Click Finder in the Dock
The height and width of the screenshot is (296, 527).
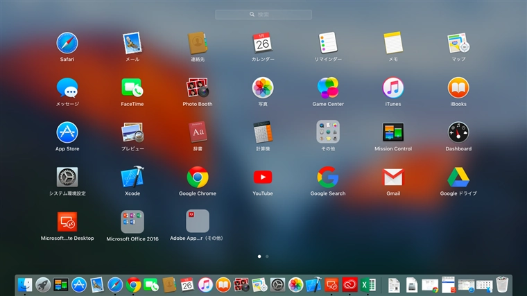[x=25, y=285]
